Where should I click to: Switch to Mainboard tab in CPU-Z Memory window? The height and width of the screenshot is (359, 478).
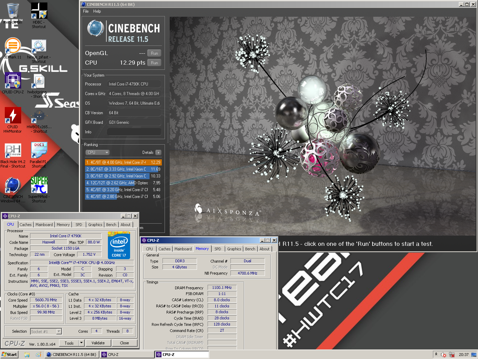[x=183, y=249]
